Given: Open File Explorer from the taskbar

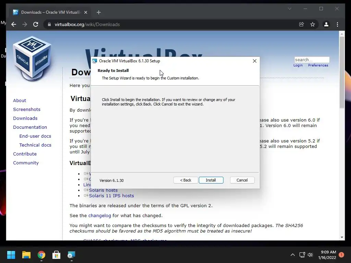Looking at the screenshot, I should (x=26, y=255).
